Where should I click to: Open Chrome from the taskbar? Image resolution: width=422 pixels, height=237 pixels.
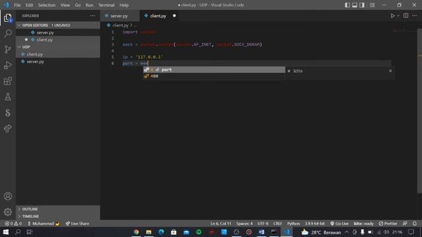(x=136, y=232)
